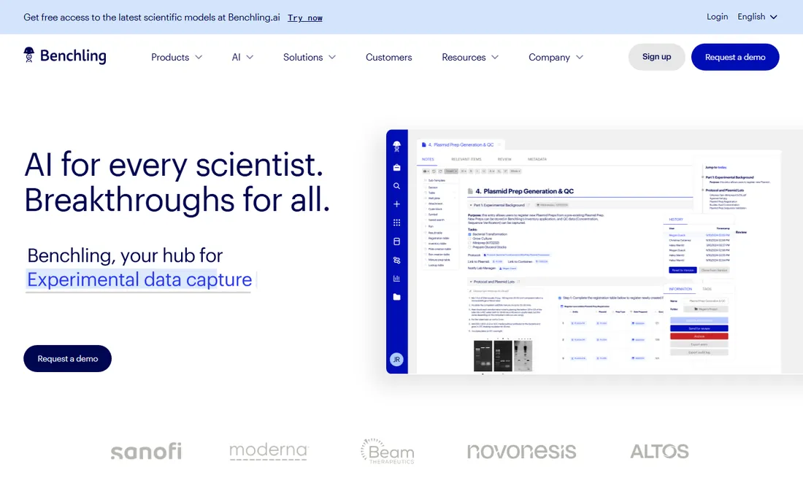Image resolution: width=803 pixels, height=502 pixels.
Task: Go to the Customers page
Action: [x=388, y=58]
